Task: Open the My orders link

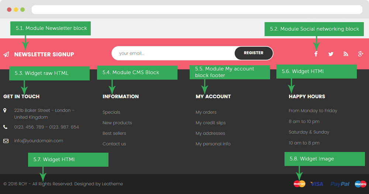Action: pos(206,112)
